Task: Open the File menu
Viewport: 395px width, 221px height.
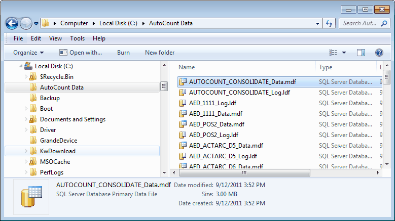Action: (18, 38)
